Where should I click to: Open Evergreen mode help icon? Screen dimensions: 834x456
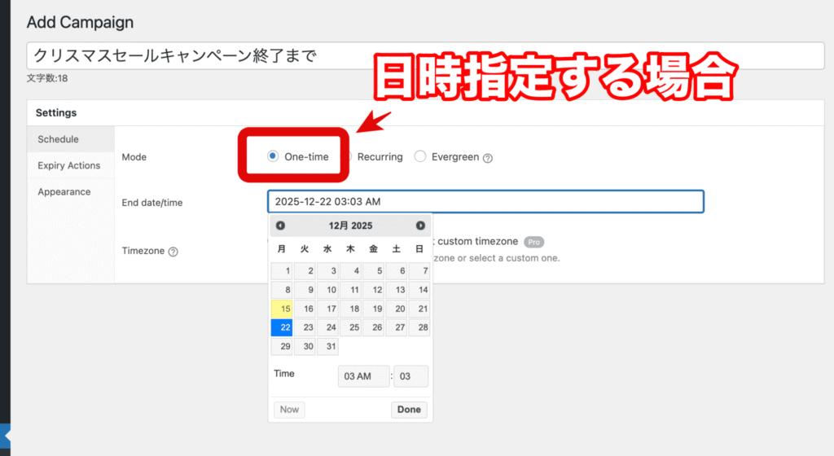[488, 158]
